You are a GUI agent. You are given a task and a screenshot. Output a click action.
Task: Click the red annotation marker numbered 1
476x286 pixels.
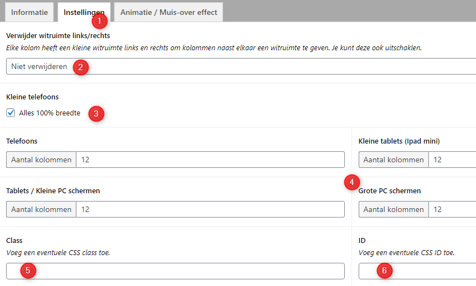coord(100,21)
